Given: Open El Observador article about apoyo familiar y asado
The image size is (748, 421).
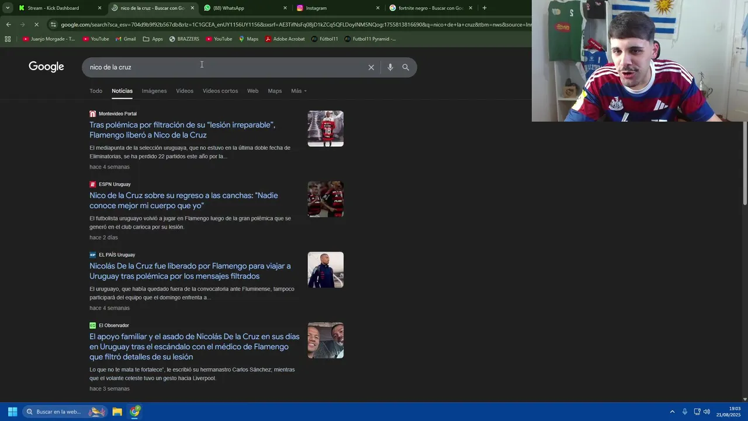Looking at the screenshot, I should click(x=195, y=347).
